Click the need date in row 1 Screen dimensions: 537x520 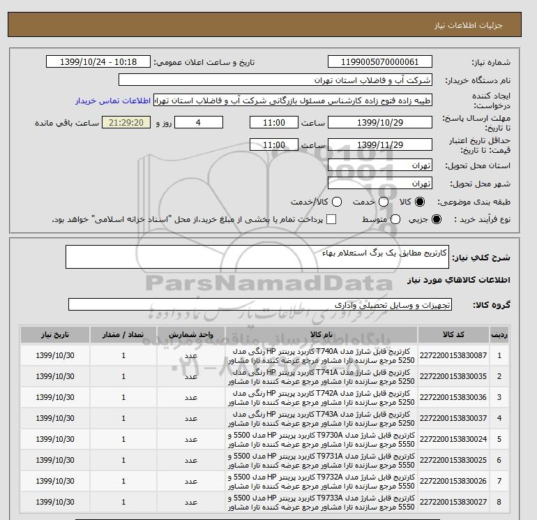tap(55, 355)
